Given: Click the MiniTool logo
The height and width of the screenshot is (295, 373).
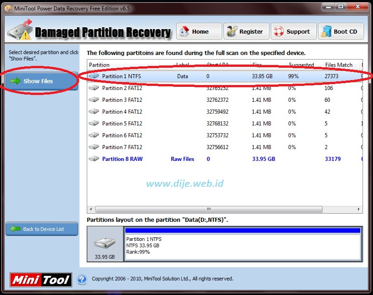Looking at the screenshot, I should [41, 280].
